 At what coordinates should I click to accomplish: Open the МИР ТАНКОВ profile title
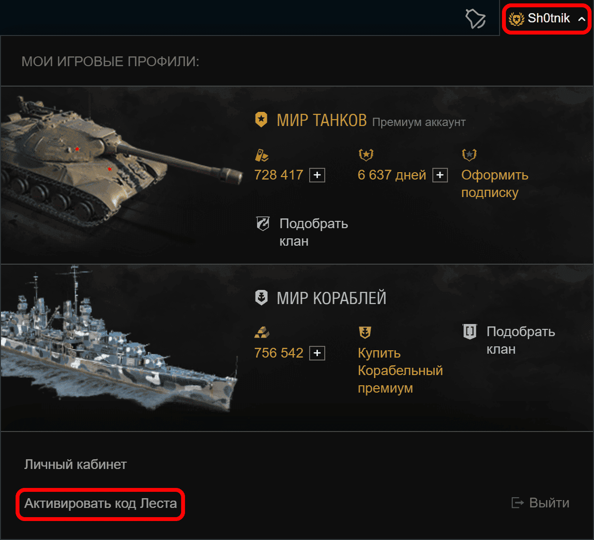tap(321, 120)
